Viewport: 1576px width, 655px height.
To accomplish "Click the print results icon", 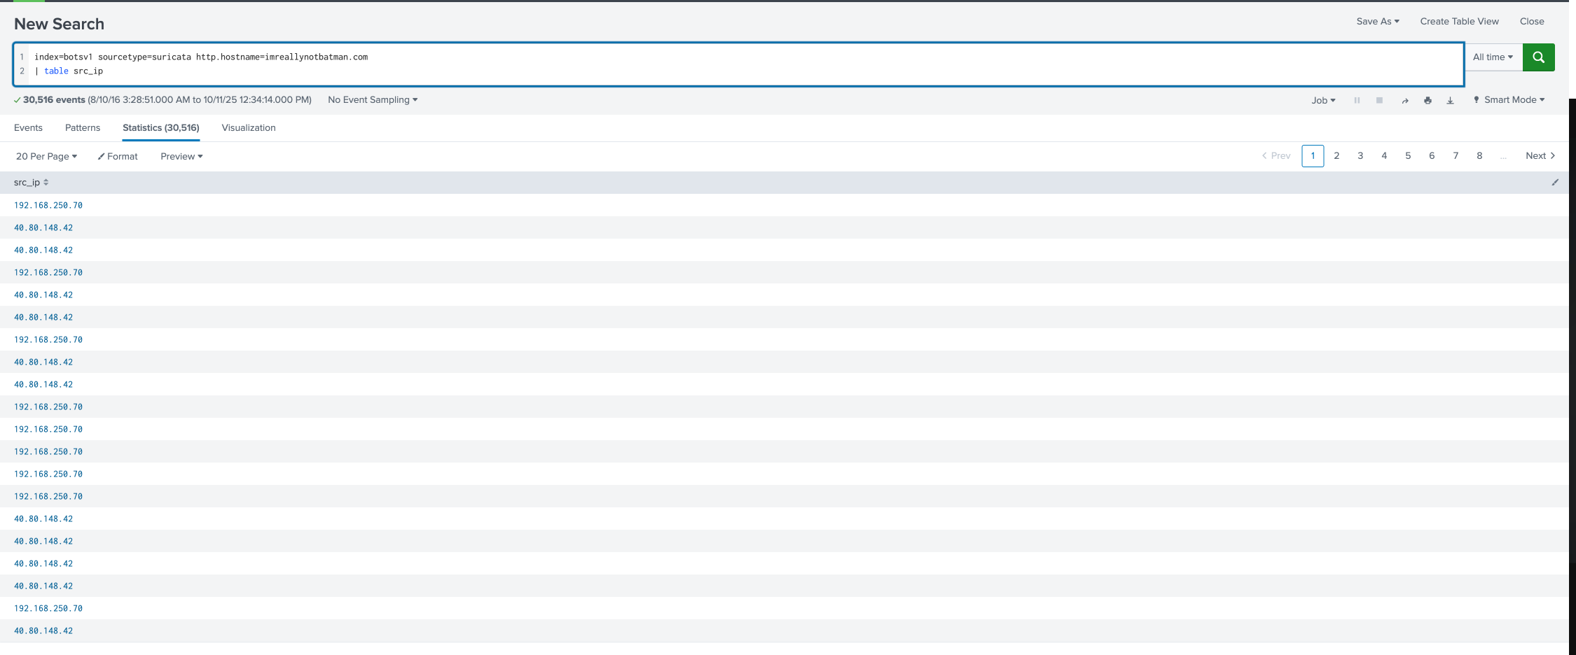I will tap(1428, 101).
